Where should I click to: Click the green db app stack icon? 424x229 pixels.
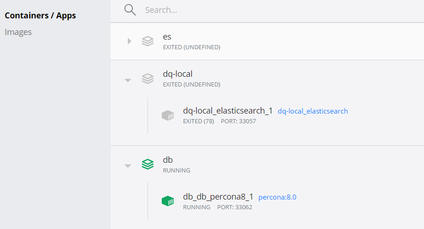pos(147,164)
